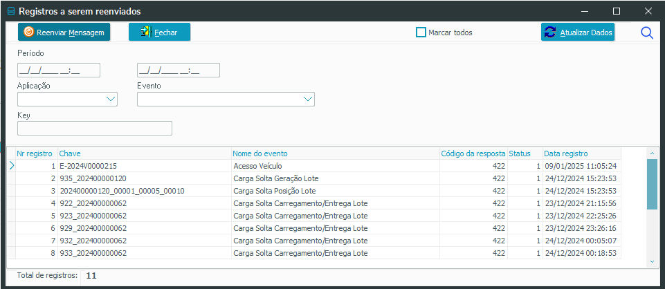Click the database icon in title bar
Image resolution: width=665 pixels, height=289 pixels.
10,11
